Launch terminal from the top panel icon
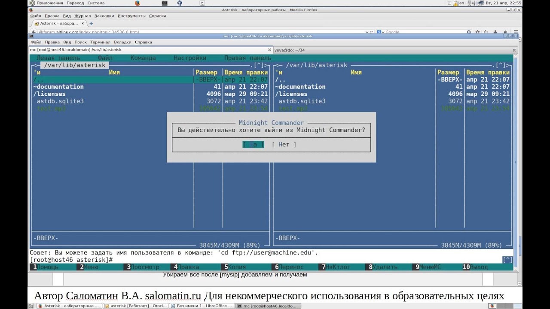550x309 pixels. click(165, 3)
